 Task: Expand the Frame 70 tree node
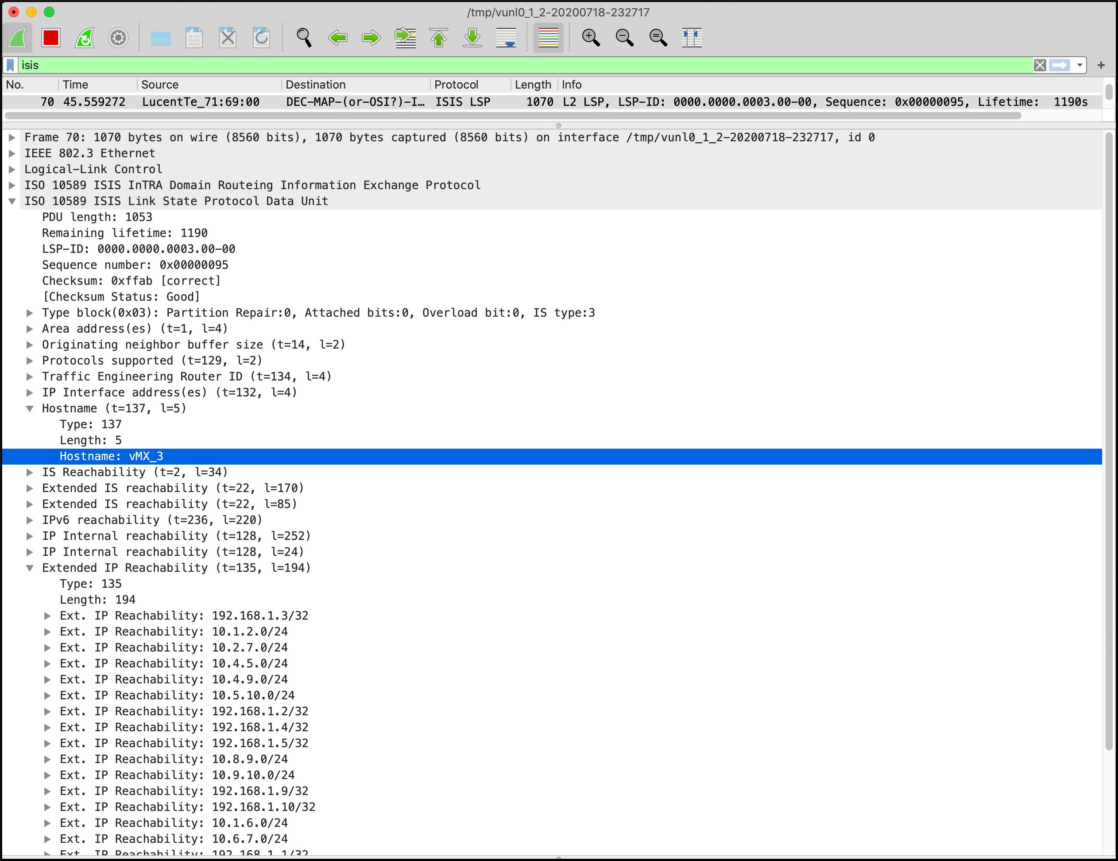point(12,137)
